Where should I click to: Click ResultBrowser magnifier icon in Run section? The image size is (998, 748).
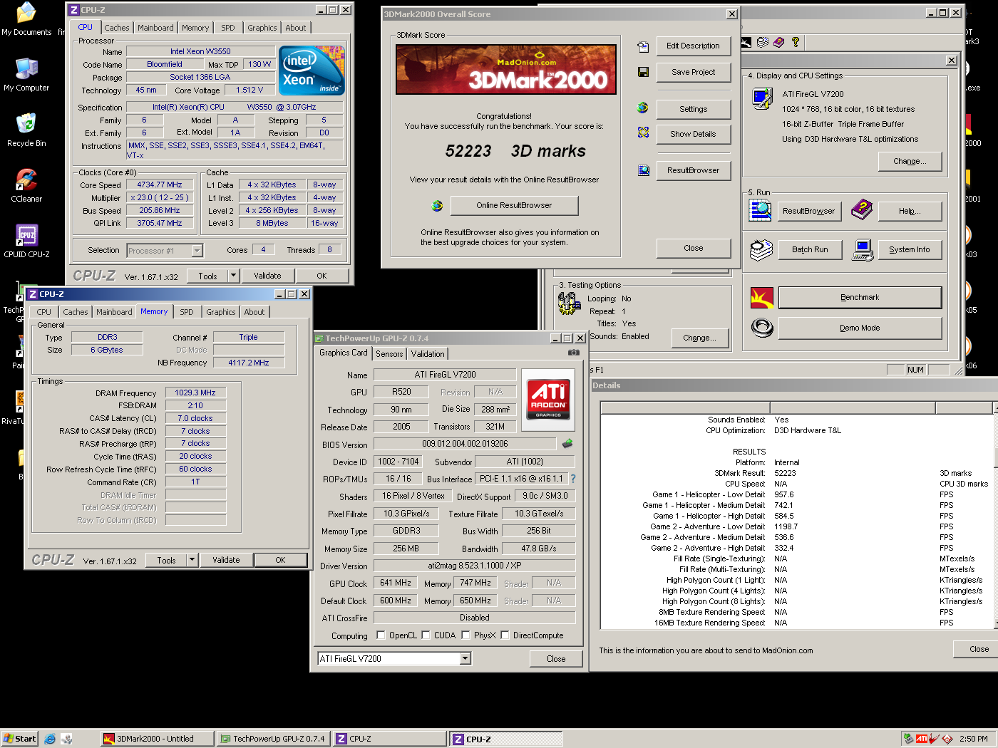click(761, 210)
